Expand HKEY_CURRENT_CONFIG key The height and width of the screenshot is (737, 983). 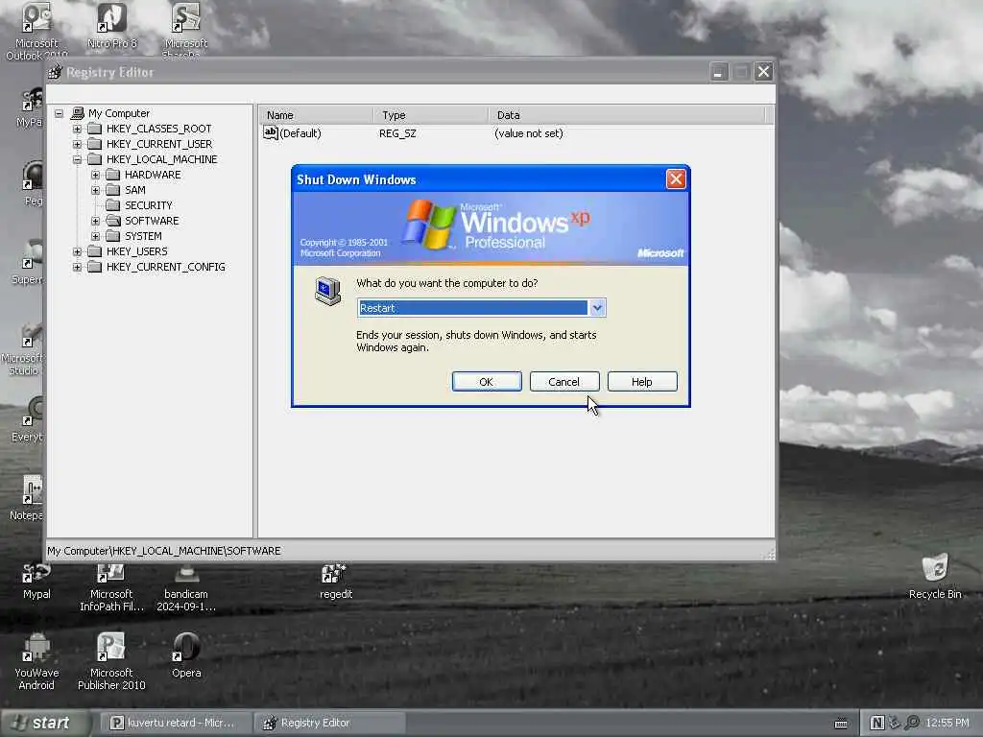coord(77,267)
